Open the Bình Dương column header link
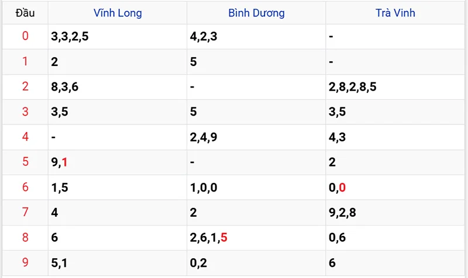468x278 pixels. [x=256, y=12]
